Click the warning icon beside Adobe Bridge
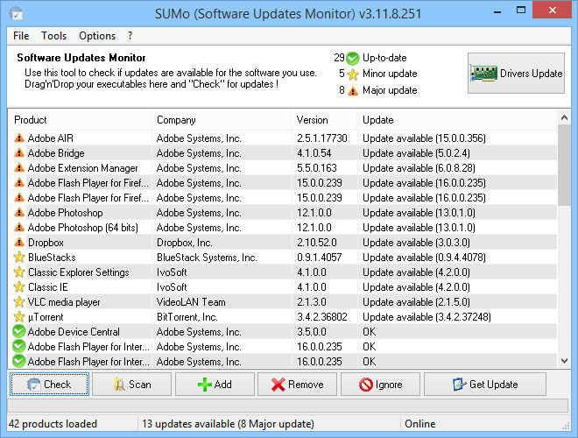Image resolution: width=578 pixels, height=438 pixels. tap(19, 153)
